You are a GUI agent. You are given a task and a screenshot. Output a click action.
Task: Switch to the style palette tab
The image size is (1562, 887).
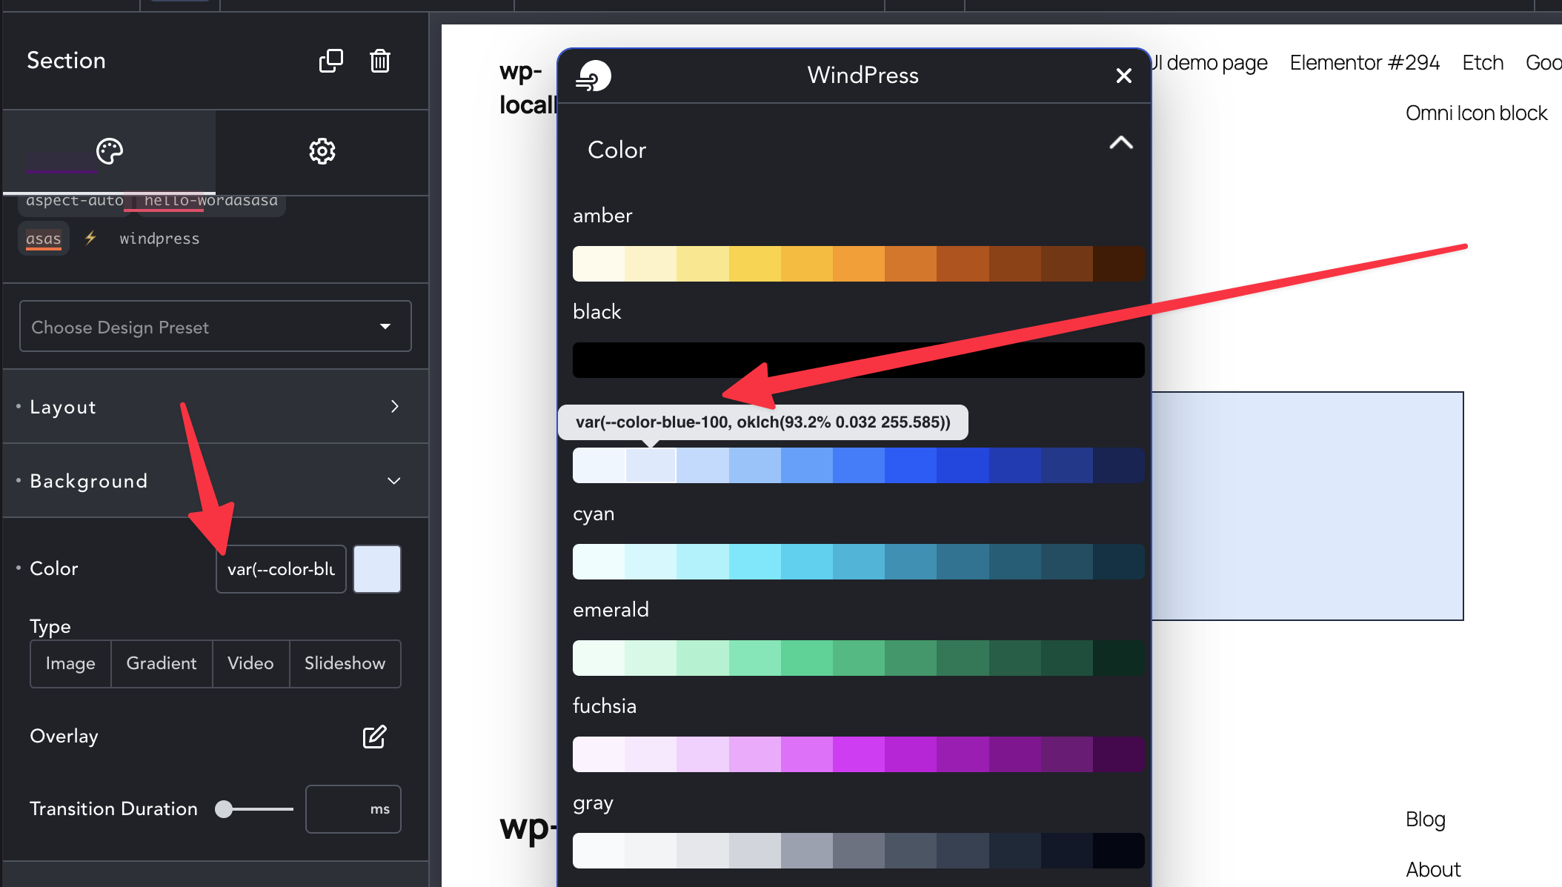click(x=109, y=151)
